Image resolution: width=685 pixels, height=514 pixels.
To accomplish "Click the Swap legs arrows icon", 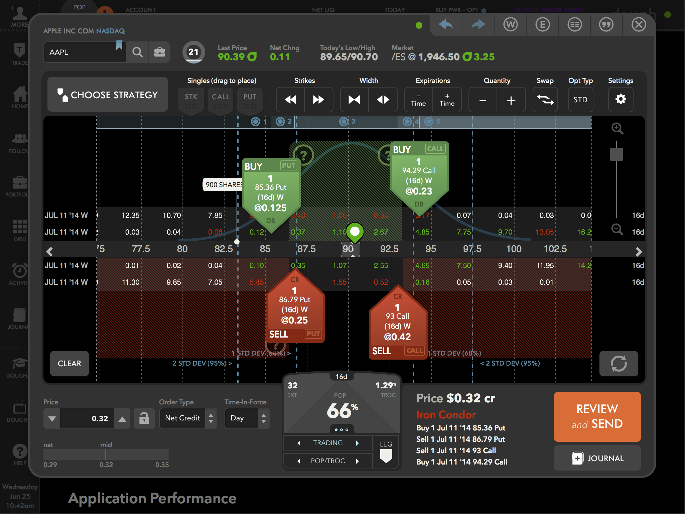I will point(545,99).
